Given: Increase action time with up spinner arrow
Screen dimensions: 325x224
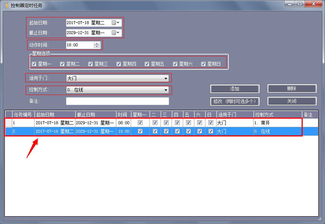Looking at the screenshot, I should coord(97,43).
